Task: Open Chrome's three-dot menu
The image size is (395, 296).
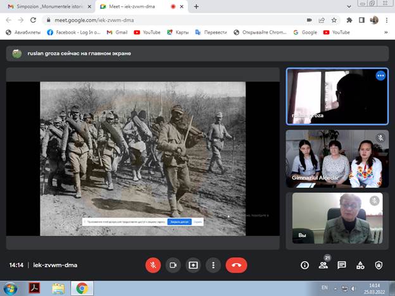Action: pos(387,20)
